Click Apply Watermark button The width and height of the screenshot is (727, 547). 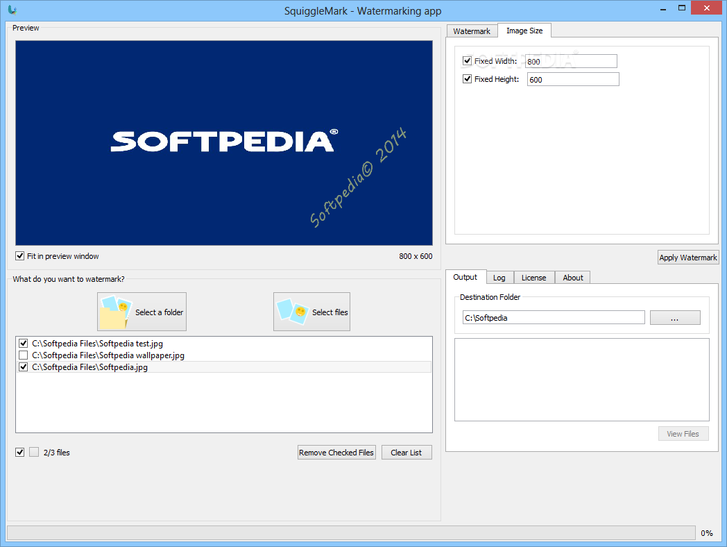688,258
